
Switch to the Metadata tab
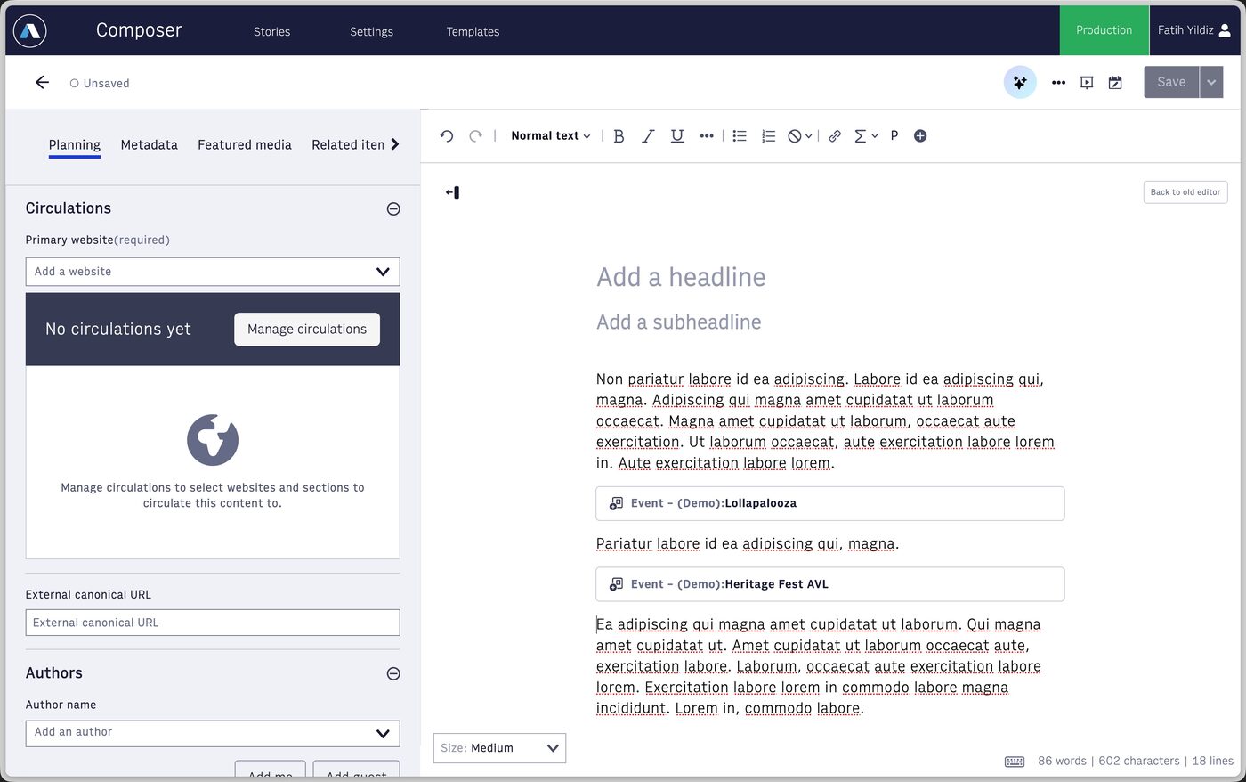coord(149,144)
